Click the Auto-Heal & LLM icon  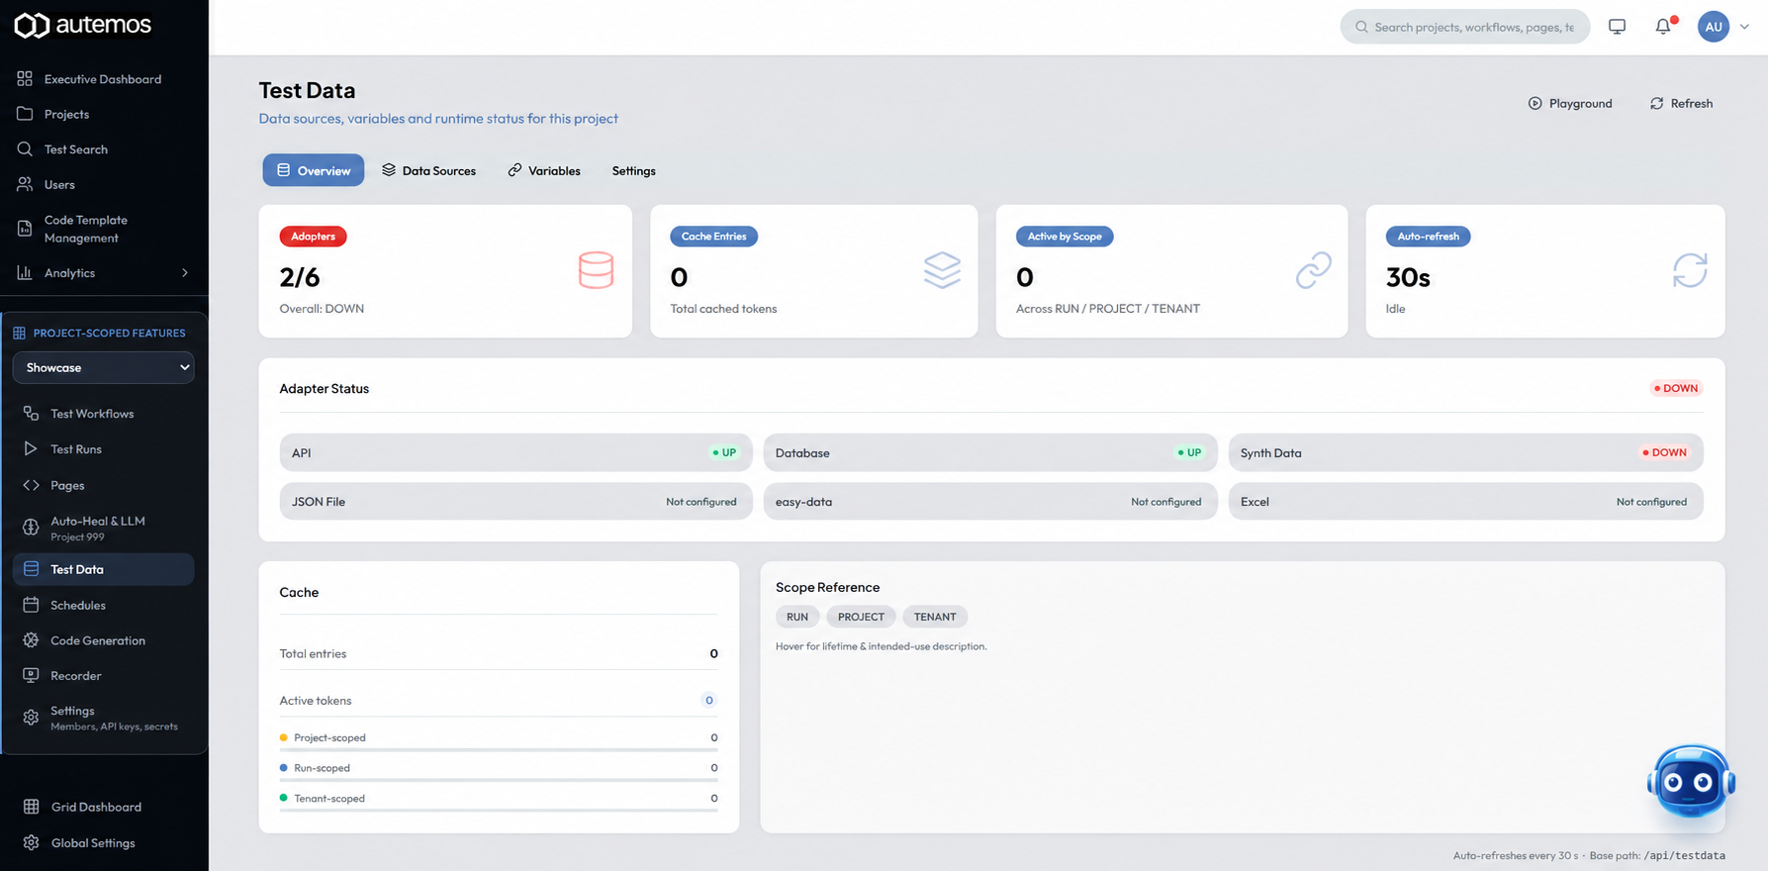click(x=31, y=528)
